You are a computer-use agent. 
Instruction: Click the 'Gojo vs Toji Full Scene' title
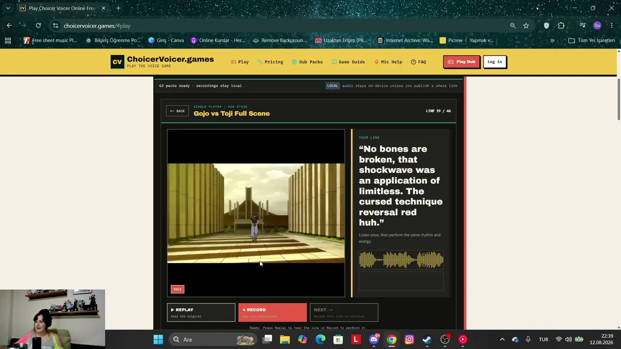click(231, 113)
